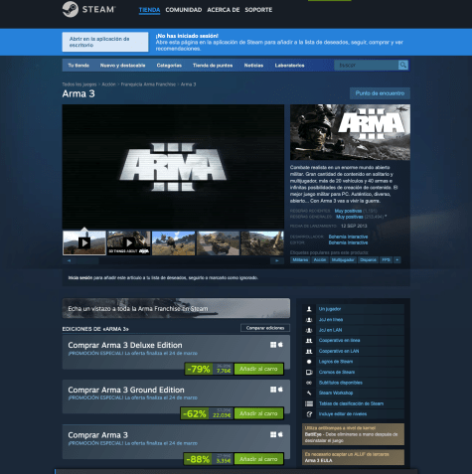Add base Arma 3 to cart
The image size is (472, 474).
(258, 459)
